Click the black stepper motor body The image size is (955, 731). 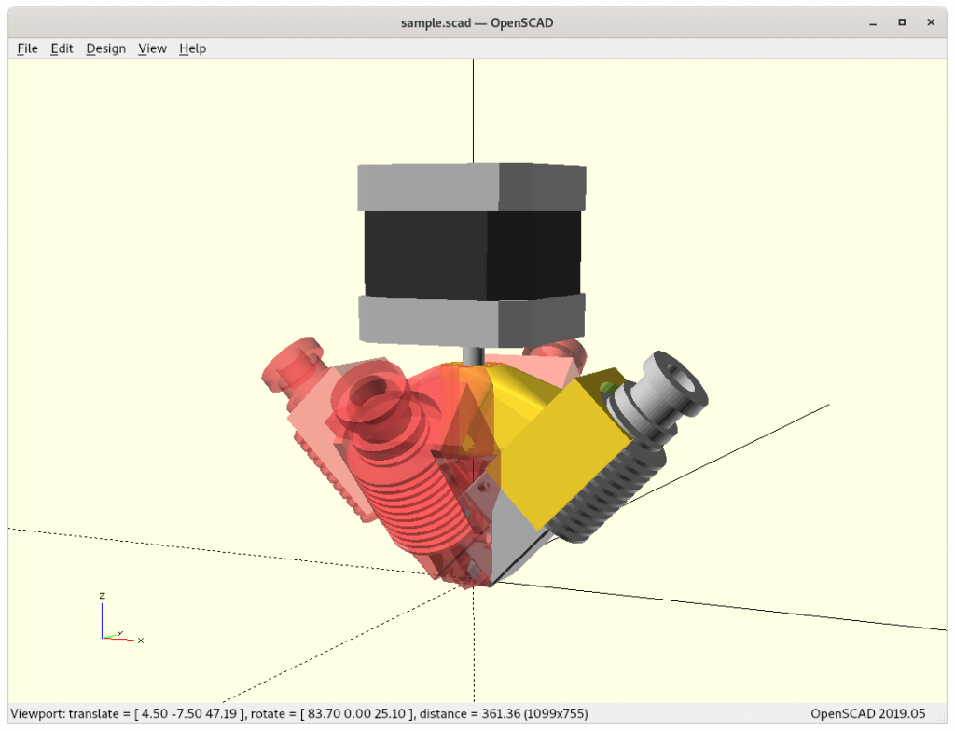pyautogui.click(x=473, y=255)
